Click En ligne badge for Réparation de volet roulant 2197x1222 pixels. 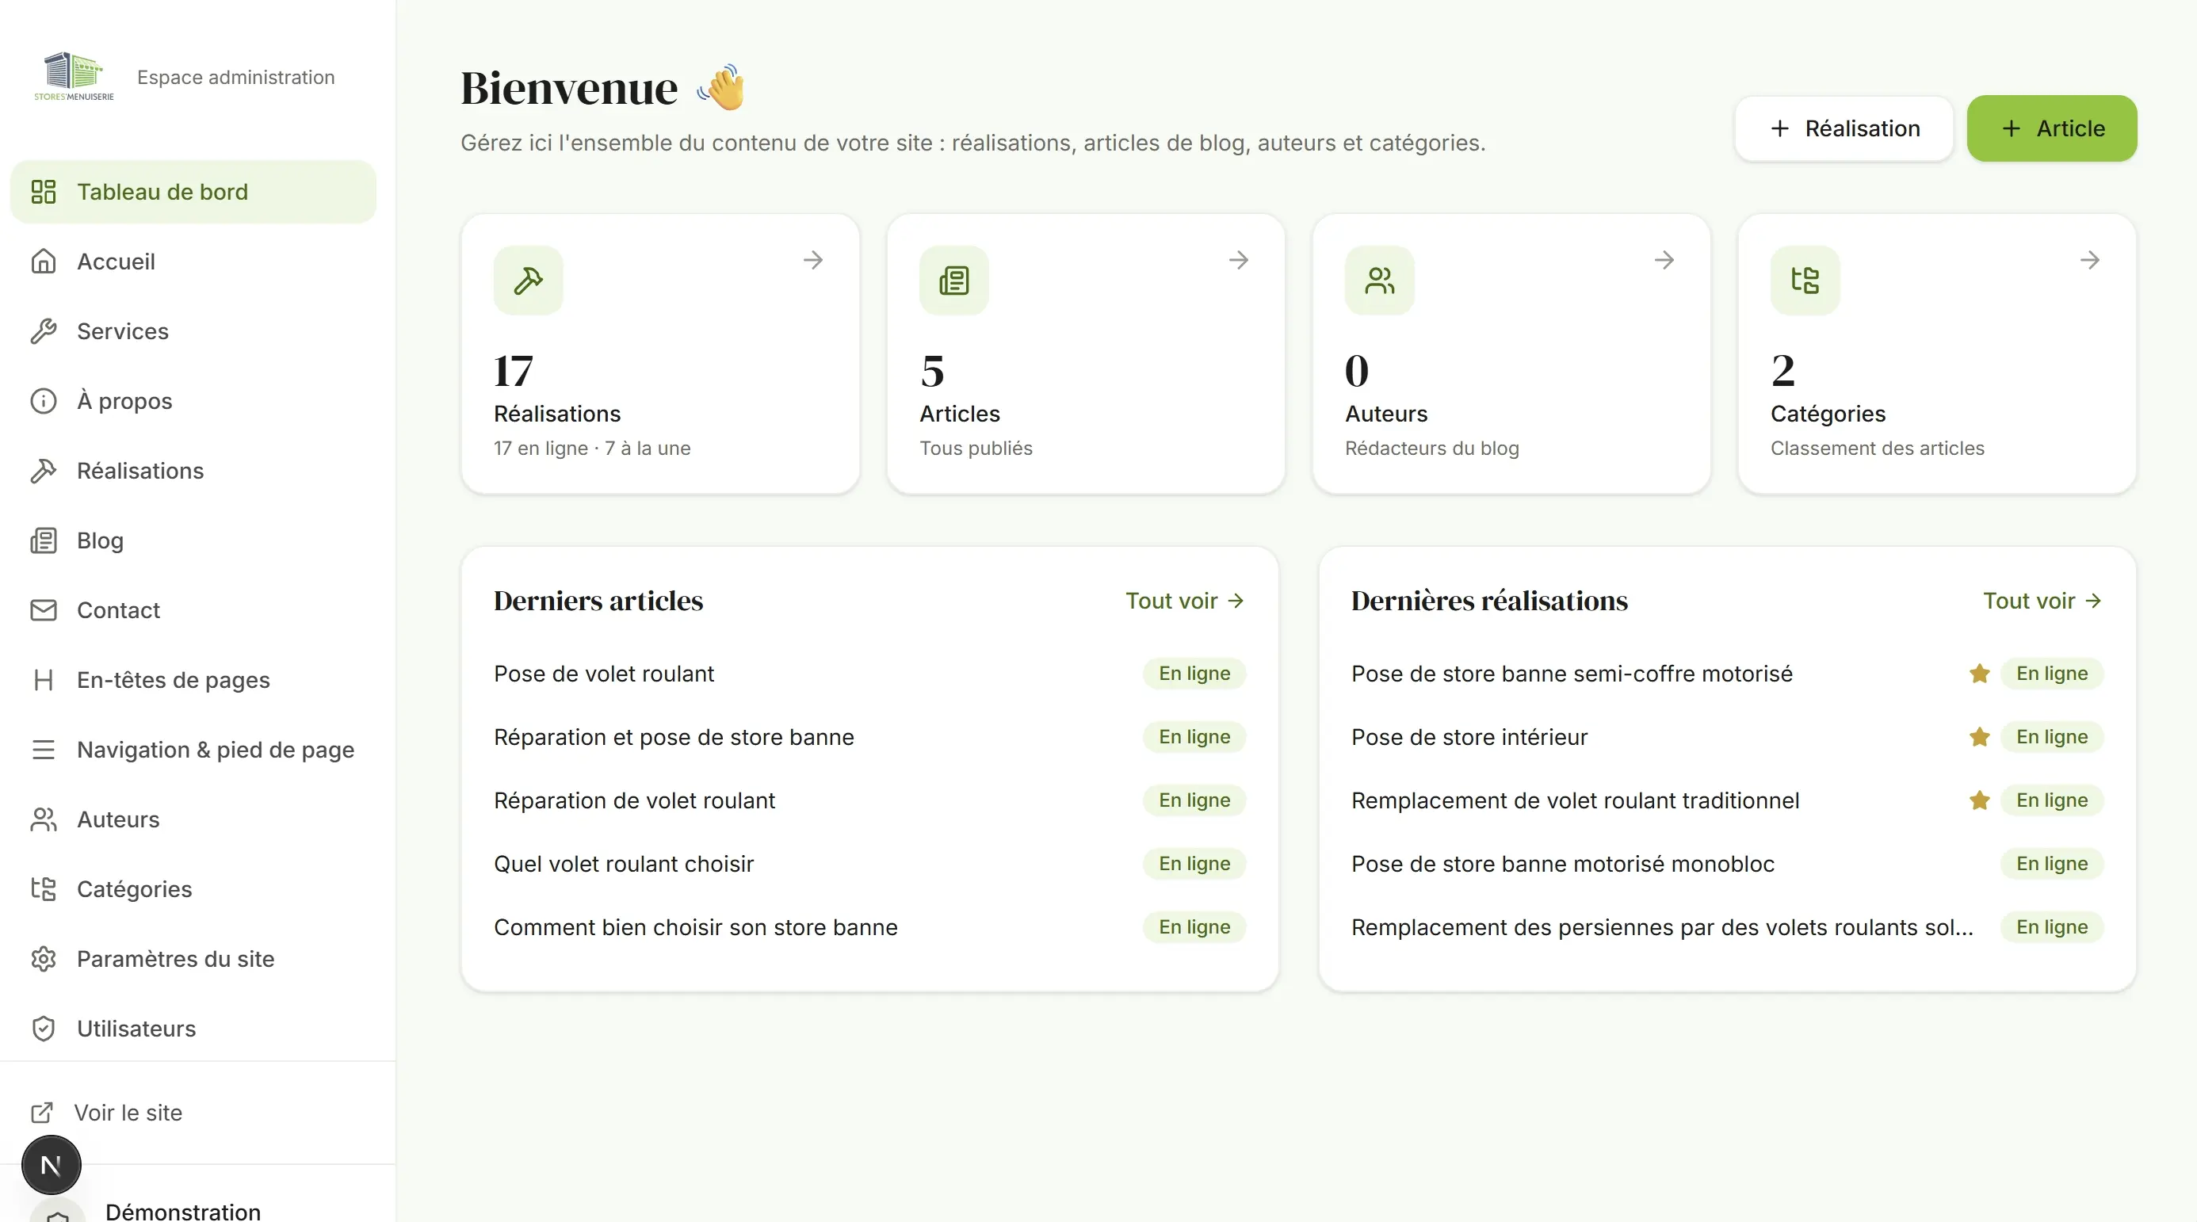click(1194, 800)
